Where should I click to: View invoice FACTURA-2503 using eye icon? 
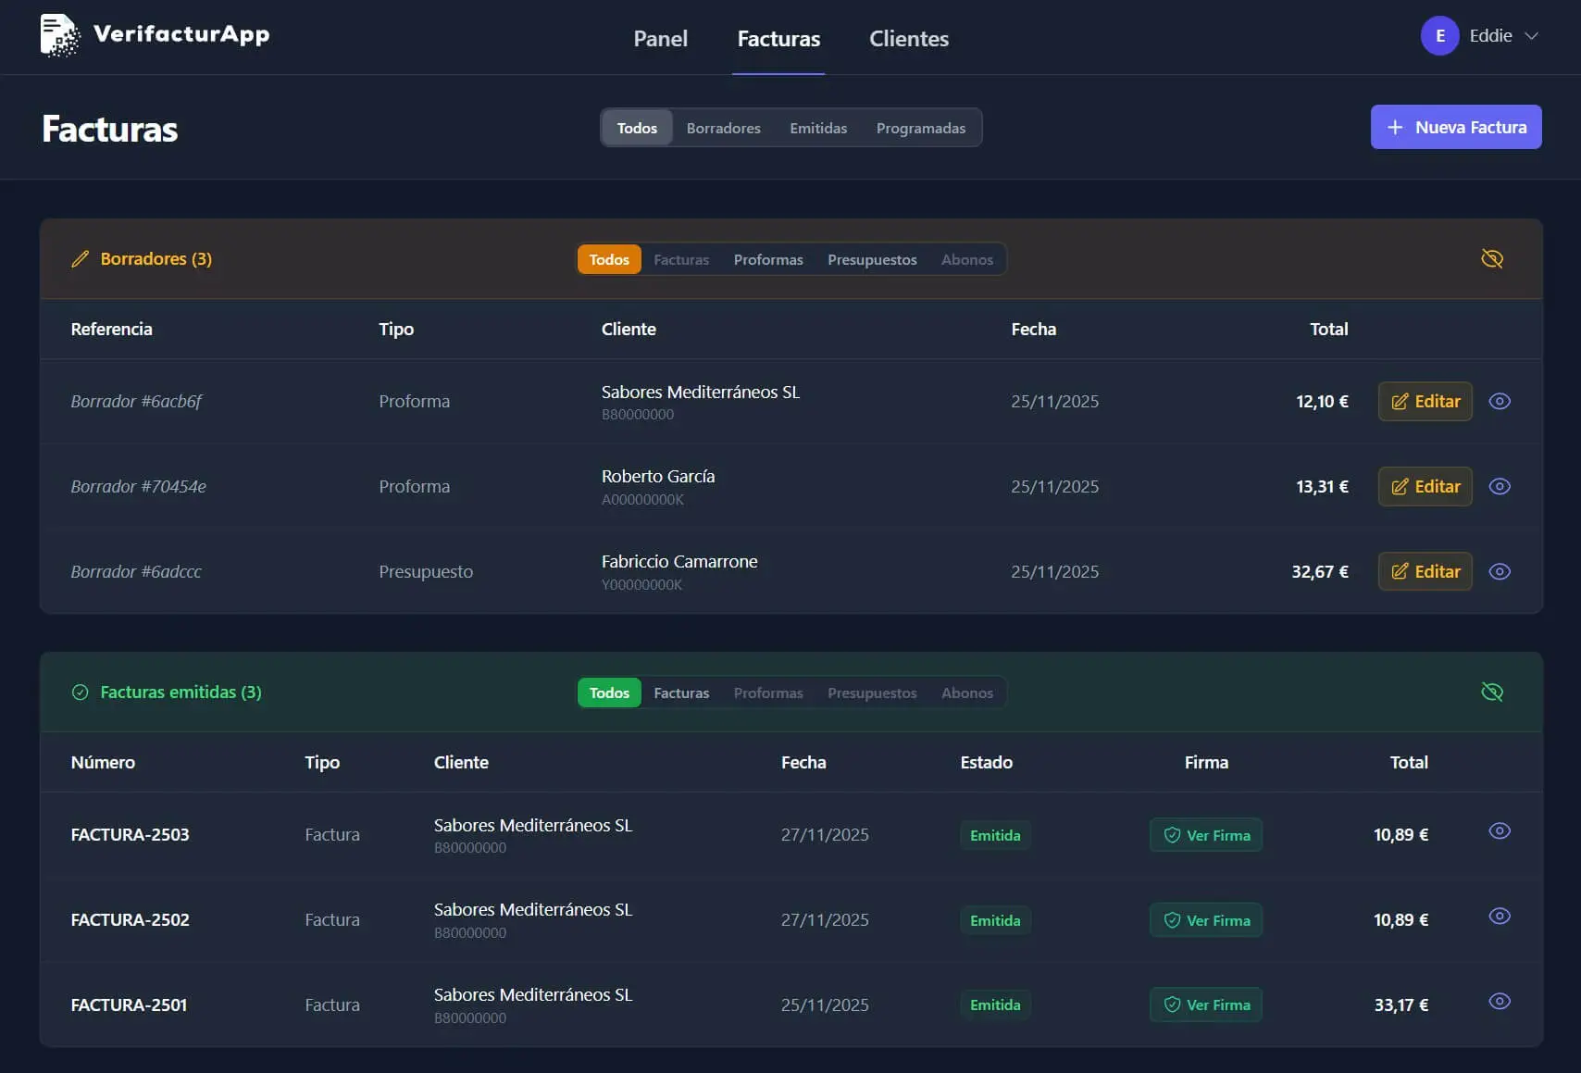[x=1500, y=831]
